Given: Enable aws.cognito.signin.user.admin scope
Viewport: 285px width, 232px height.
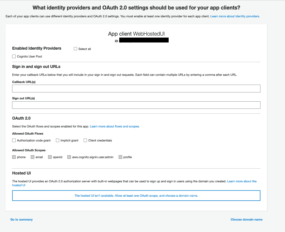Looking at the screenshot, I should [x=69, y=157].
